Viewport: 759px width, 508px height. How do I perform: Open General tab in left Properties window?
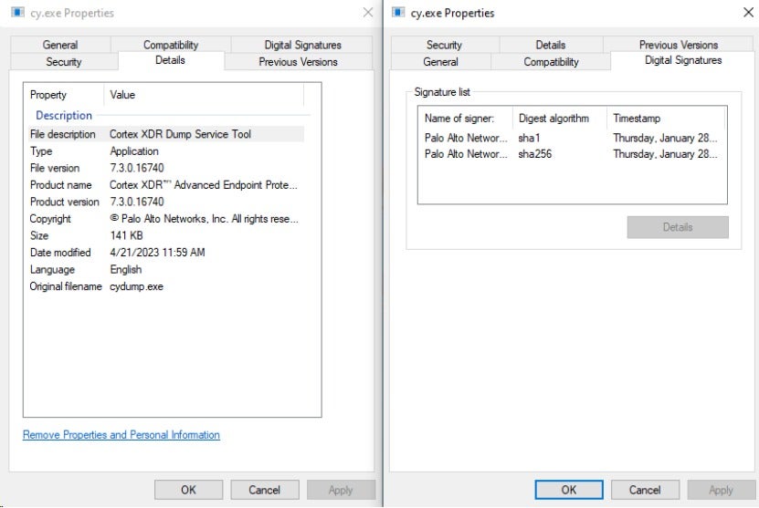click(x=60, y=45)
